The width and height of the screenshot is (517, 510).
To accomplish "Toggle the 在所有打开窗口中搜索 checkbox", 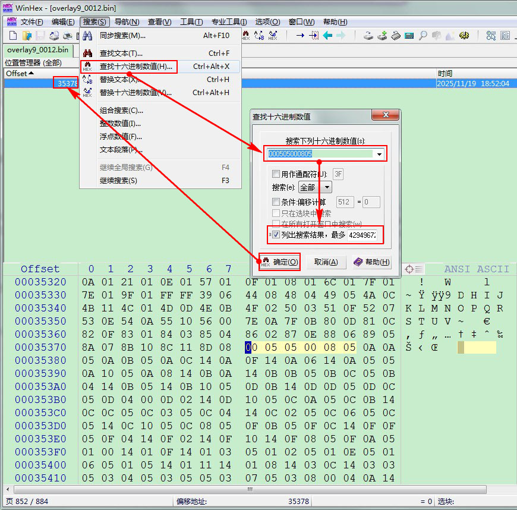I will click(276, 223).
